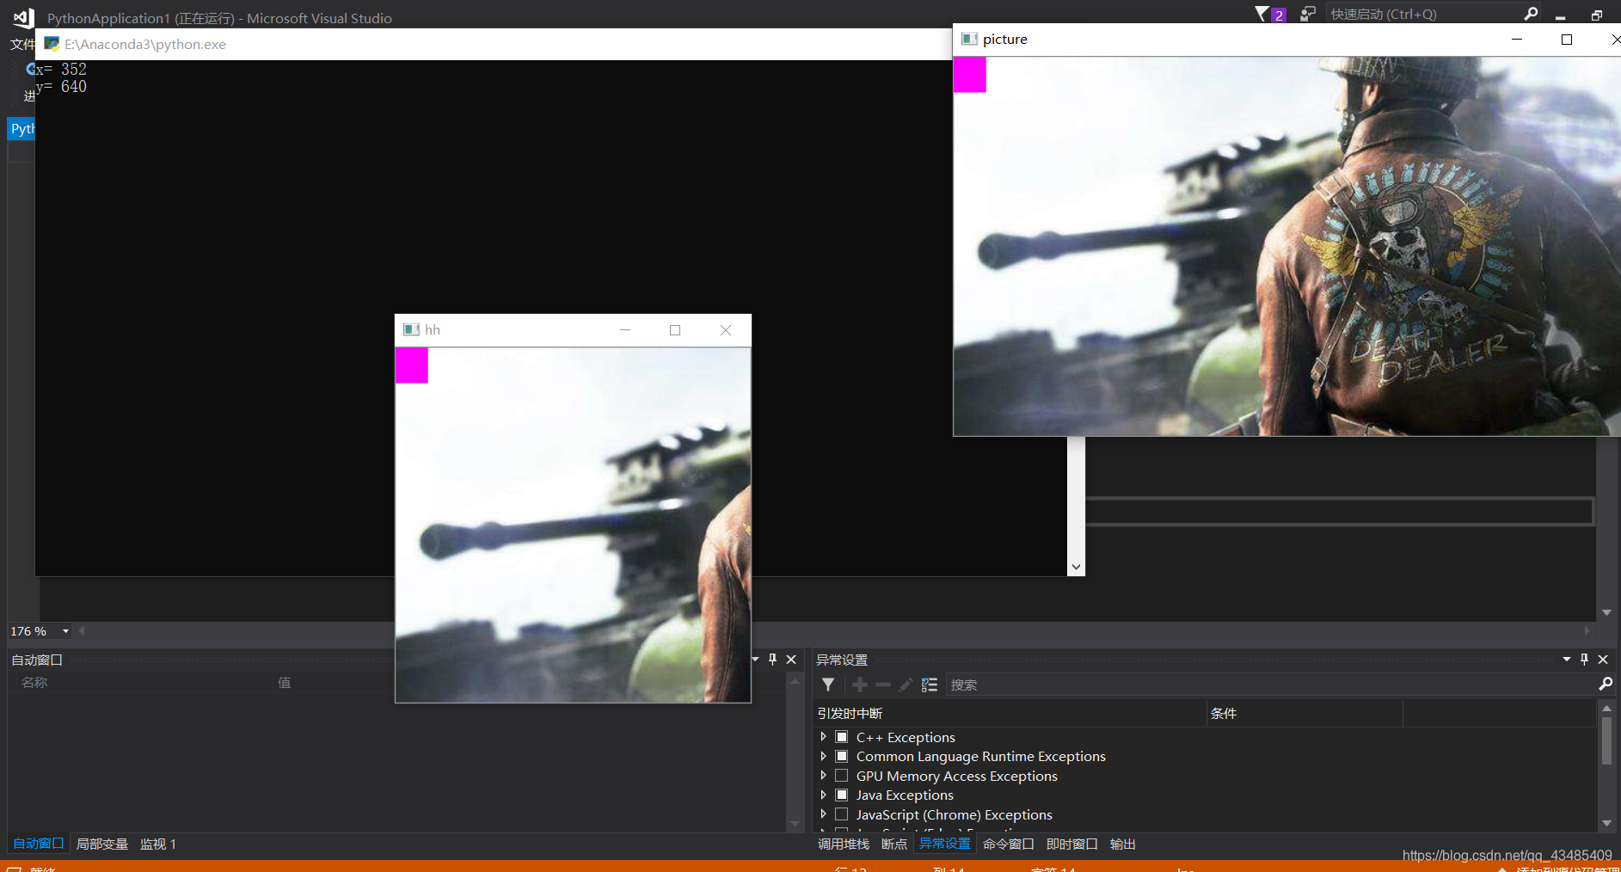The height and width of the screenshot is (872, 1621).
Task: Select the C++ Exceptions row text
Action: point(906,737)
